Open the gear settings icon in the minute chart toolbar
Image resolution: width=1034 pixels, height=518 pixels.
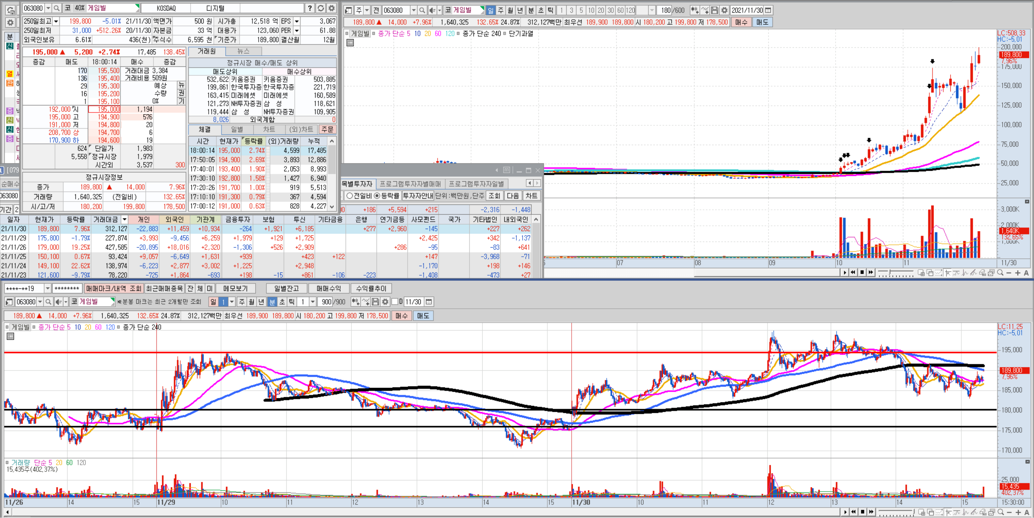tap(385, 302)
